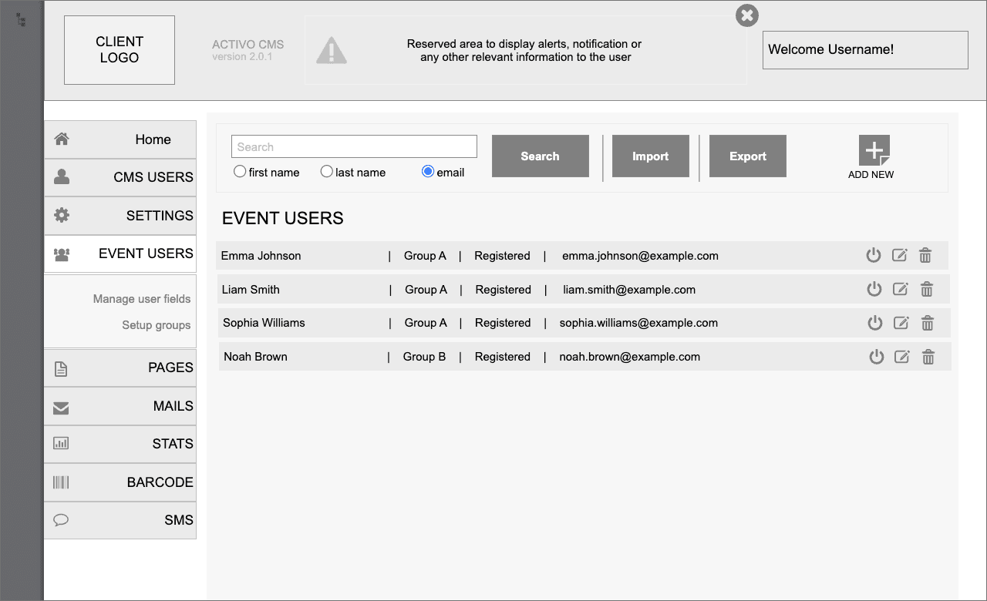This screenshot has height=601, width=987.
Task: Click the small tree icon in left strip
Action: pos(22,19)
